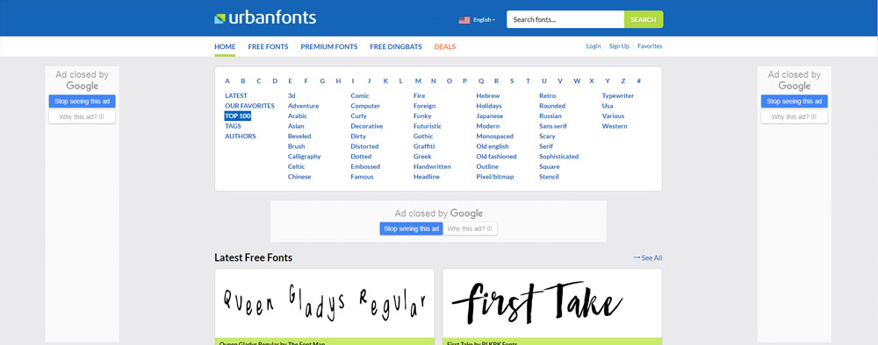Click the green Search button
The height and width of the screenshot is (345, 878).
644,19
